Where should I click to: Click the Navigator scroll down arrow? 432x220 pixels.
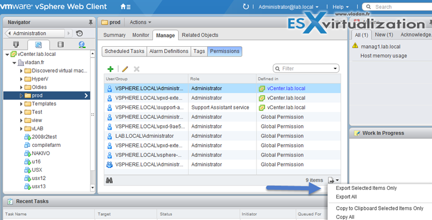[x=92, y=188]
